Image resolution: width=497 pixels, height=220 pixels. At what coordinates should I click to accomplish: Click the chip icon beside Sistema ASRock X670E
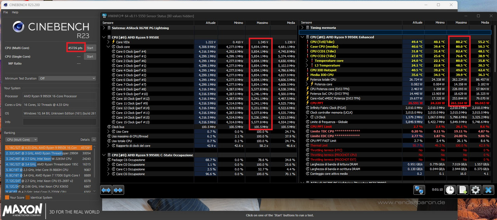[x=109, y=28]
